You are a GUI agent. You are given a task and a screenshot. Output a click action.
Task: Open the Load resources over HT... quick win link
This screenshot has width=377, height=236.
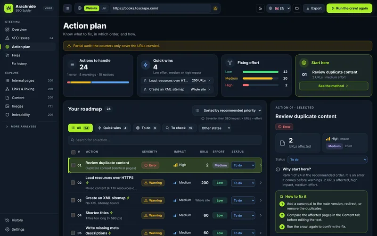(x=177, y=80)
